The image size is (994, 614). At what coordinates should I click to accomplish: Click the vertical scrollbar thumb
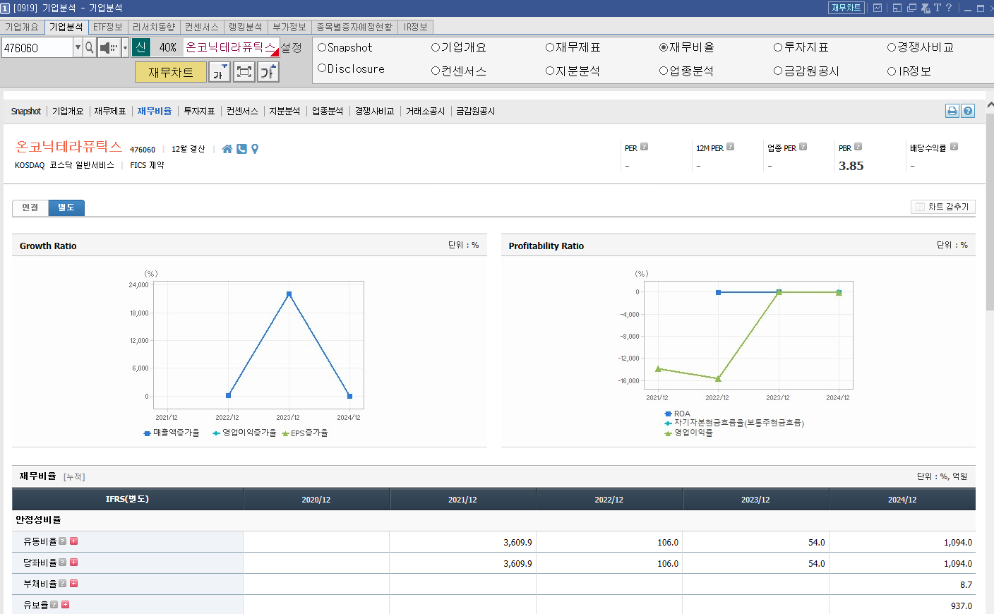click(x=990, y=212)
